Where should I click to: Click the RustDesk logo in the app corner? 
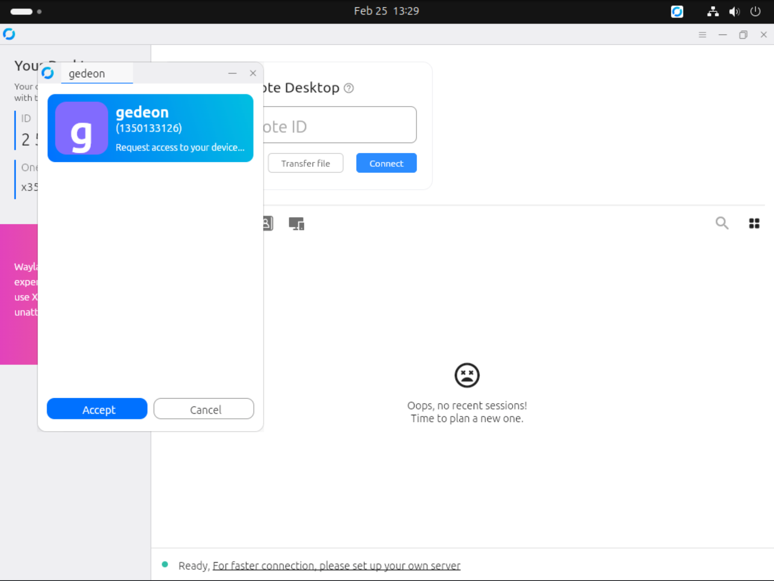pyautogui.click(x=9, y=34)
